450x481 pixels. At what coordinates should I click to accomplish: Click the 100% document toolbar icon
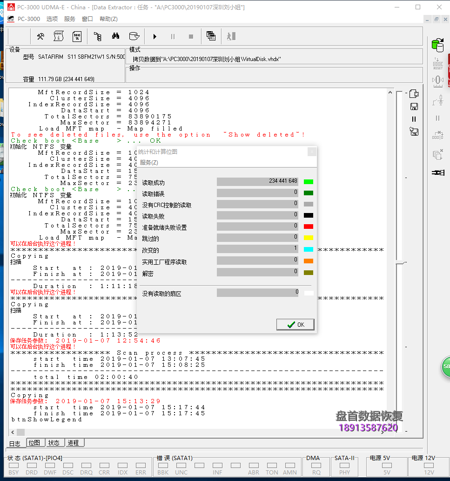click(x=77, y=36)
